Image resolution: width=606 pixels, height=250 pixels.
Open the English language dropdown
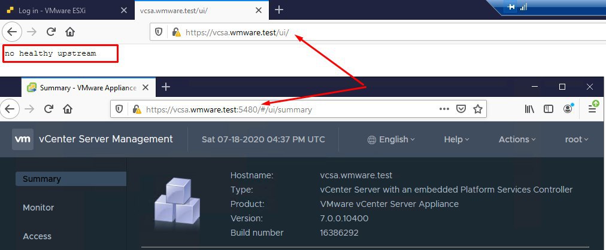coord(391,139)
